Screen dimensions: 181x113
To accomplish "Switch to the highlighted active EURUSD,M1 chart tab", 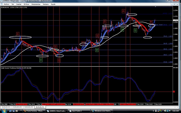I will 40,107.
